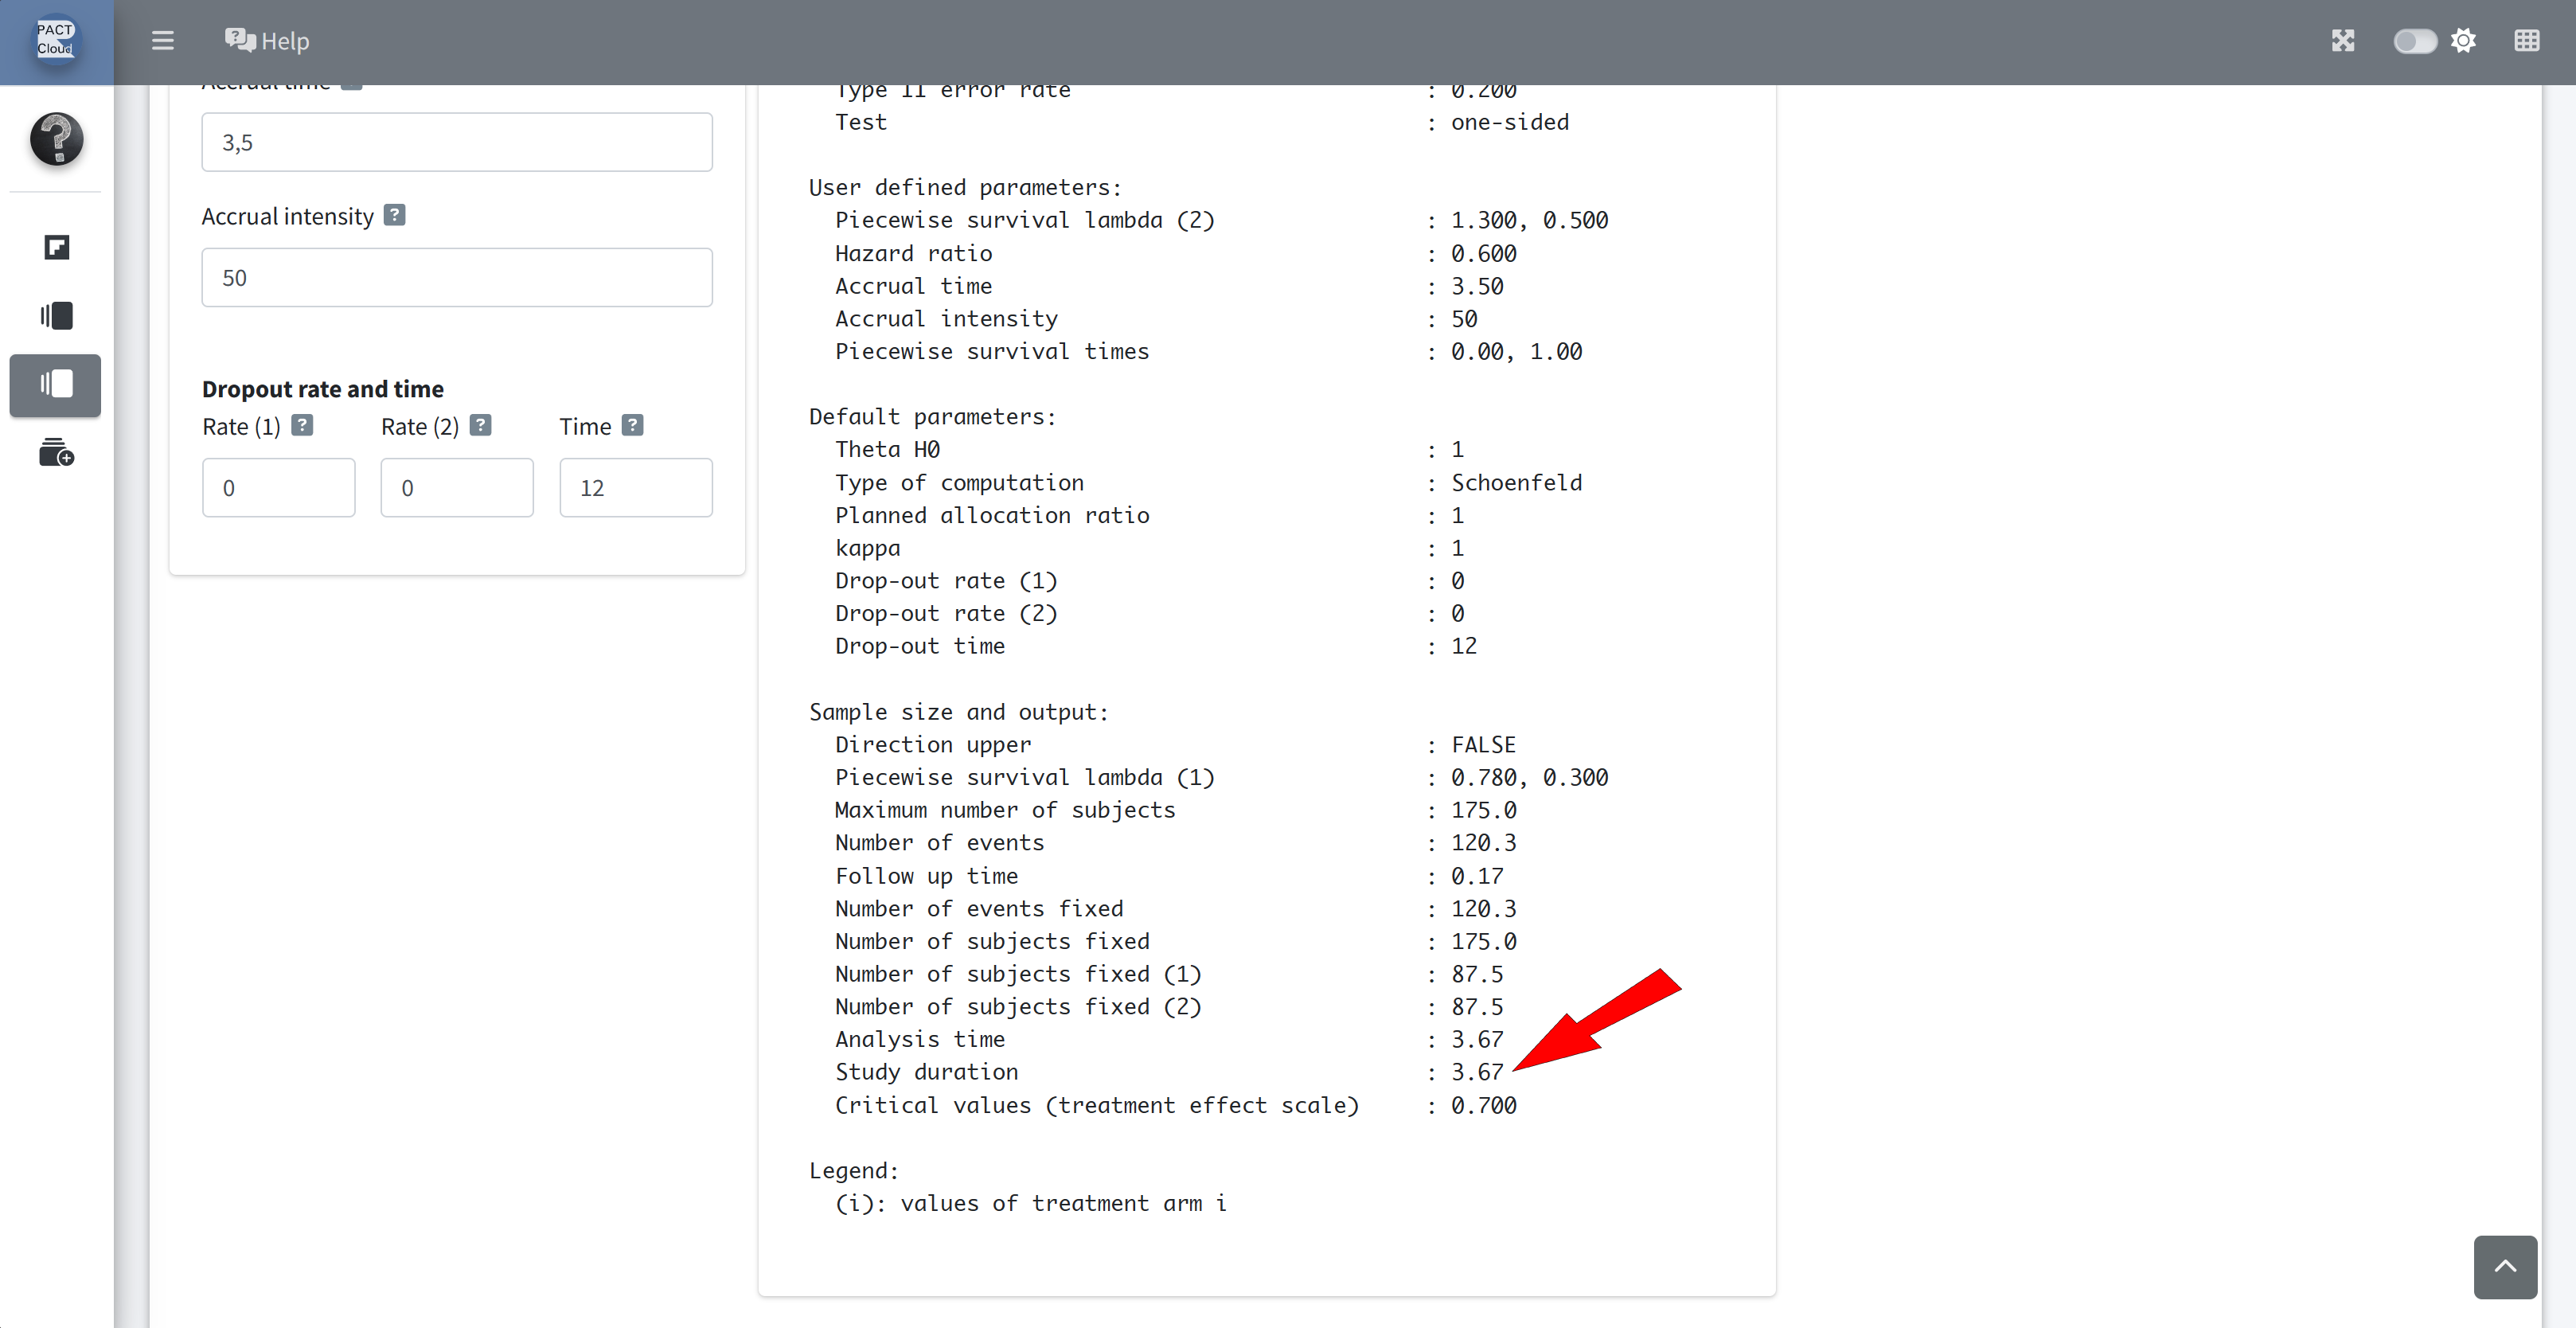Screen dimensions: 2576x1328
Task: Click the dropout Time input field
Action: point(636,488)
